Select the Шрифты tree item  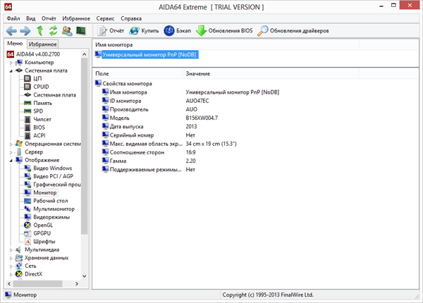click(44, 242)
